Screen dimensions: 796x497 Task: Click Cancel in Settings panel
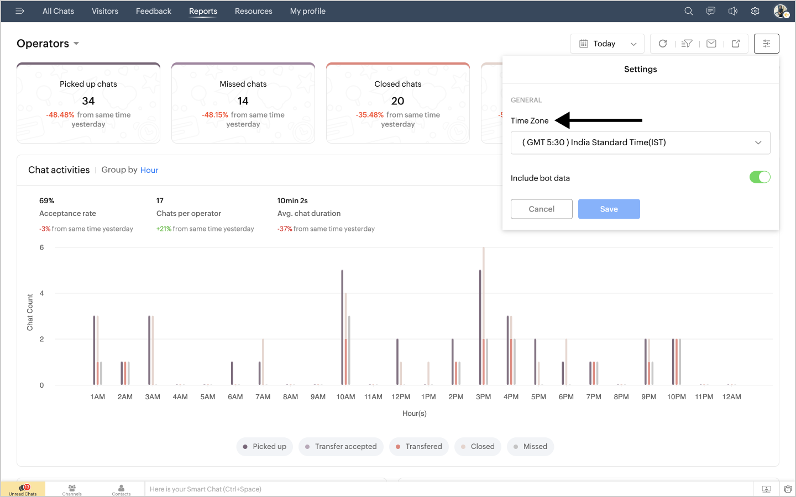coord(542,209)
